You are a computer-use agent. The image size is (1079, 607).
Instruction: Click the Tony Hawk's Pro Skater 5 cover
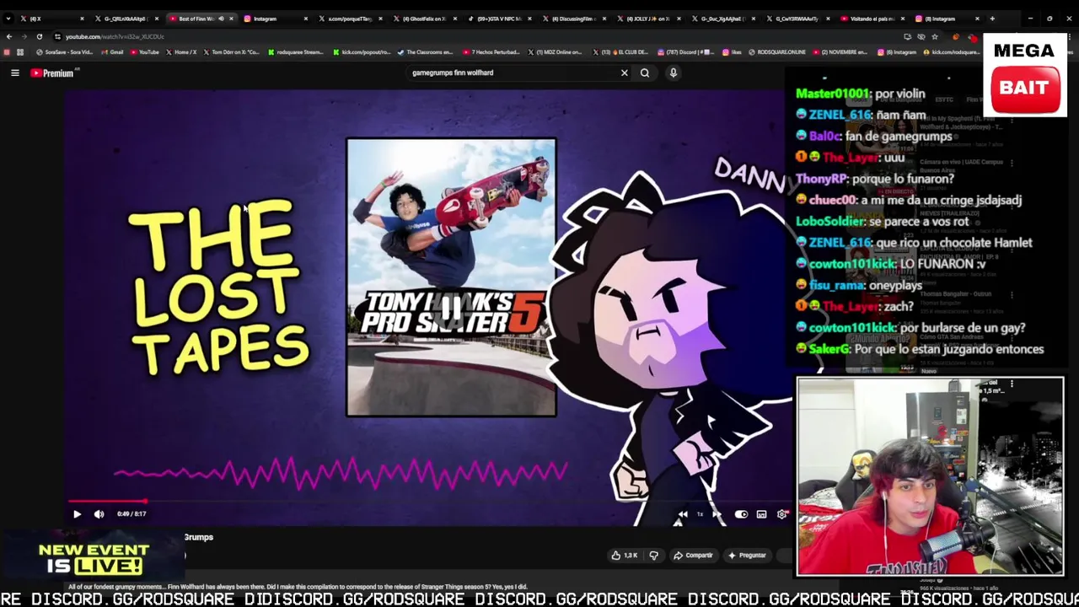coord(451,277)
